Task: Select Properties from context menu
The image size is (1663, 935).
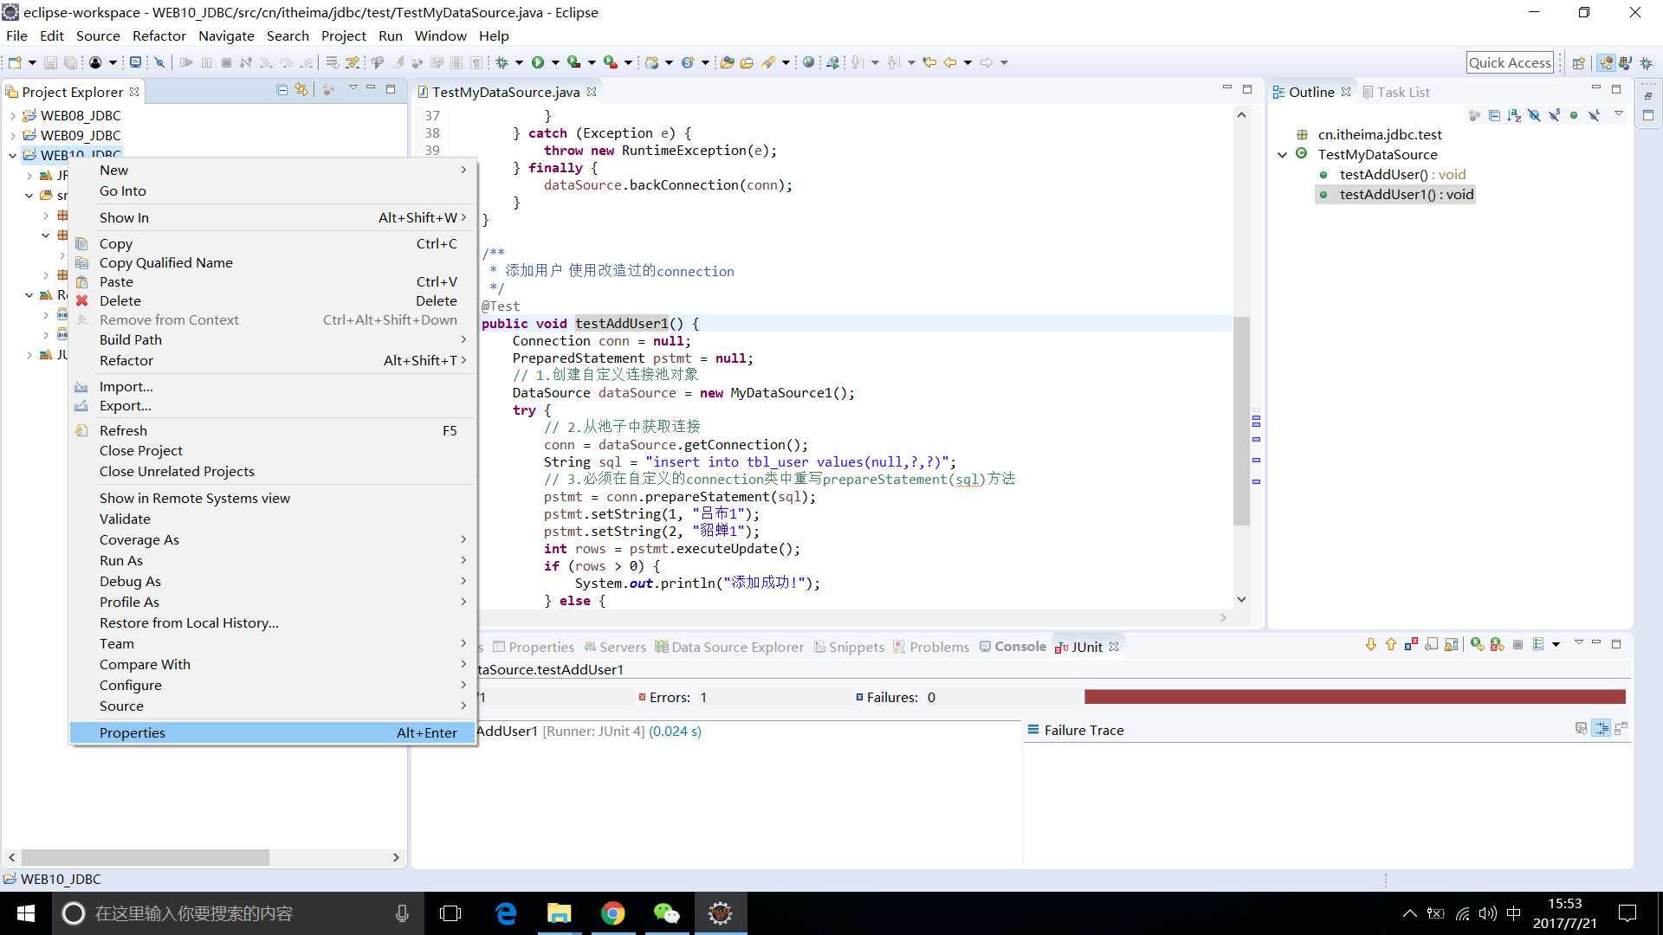Action: 133,732
